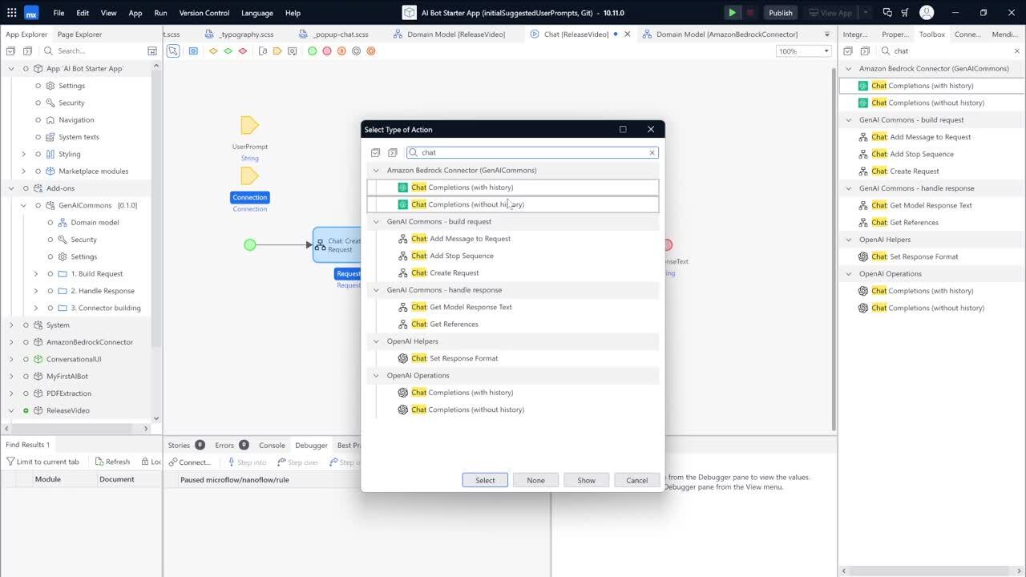Select the pointer selection tool in toolbar

tap(173, 50)
